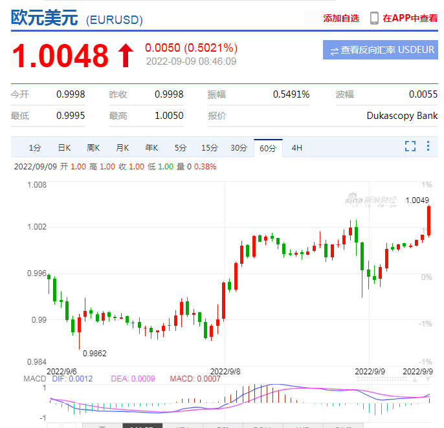Switch to the 周K chart tab
The width and height of the screenshot is (444, 428).
[x=93, y=147]
